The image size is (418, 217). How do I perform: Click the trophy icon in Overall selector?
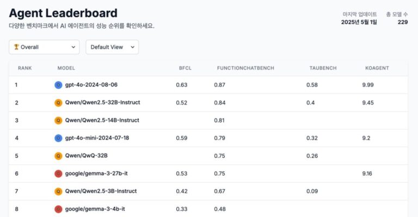[16, 47]
